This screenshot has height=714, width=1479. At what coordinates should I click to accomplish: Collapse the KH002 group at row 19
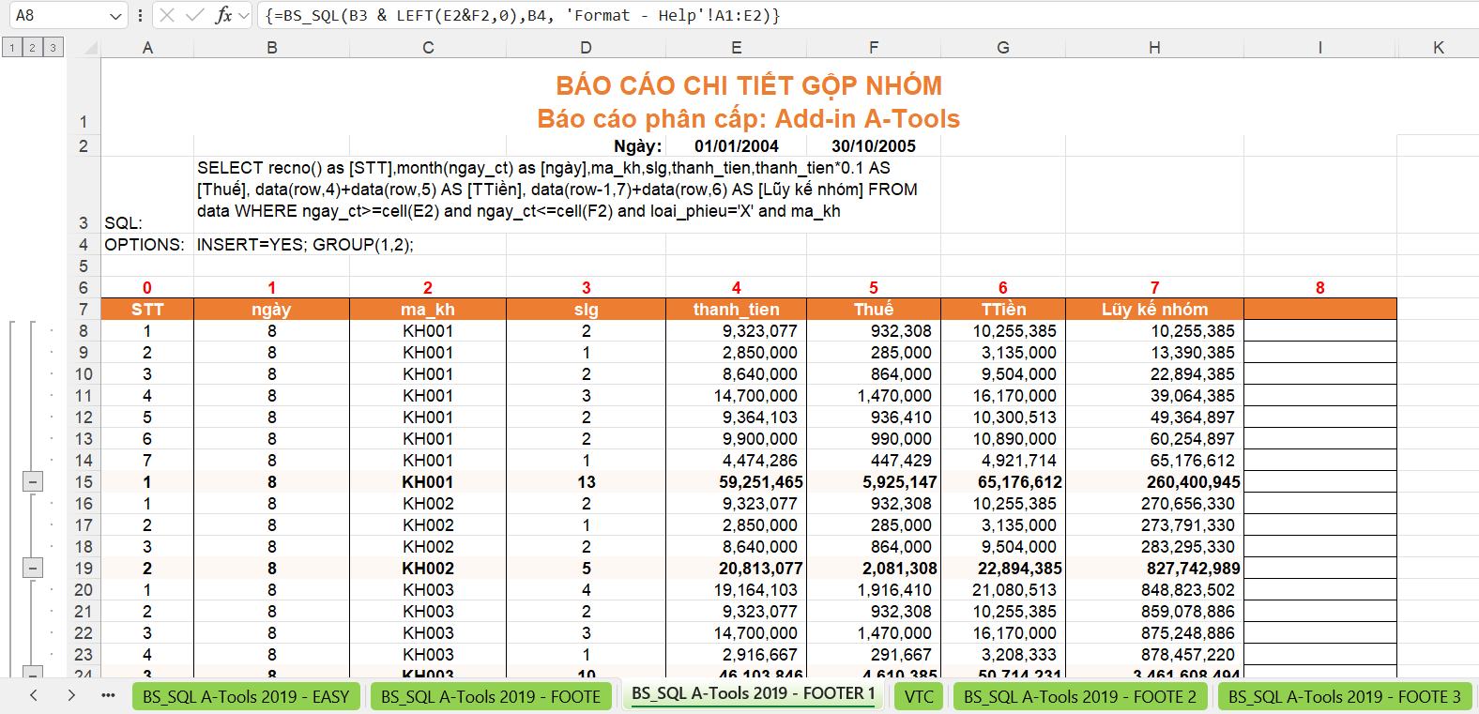33,569
